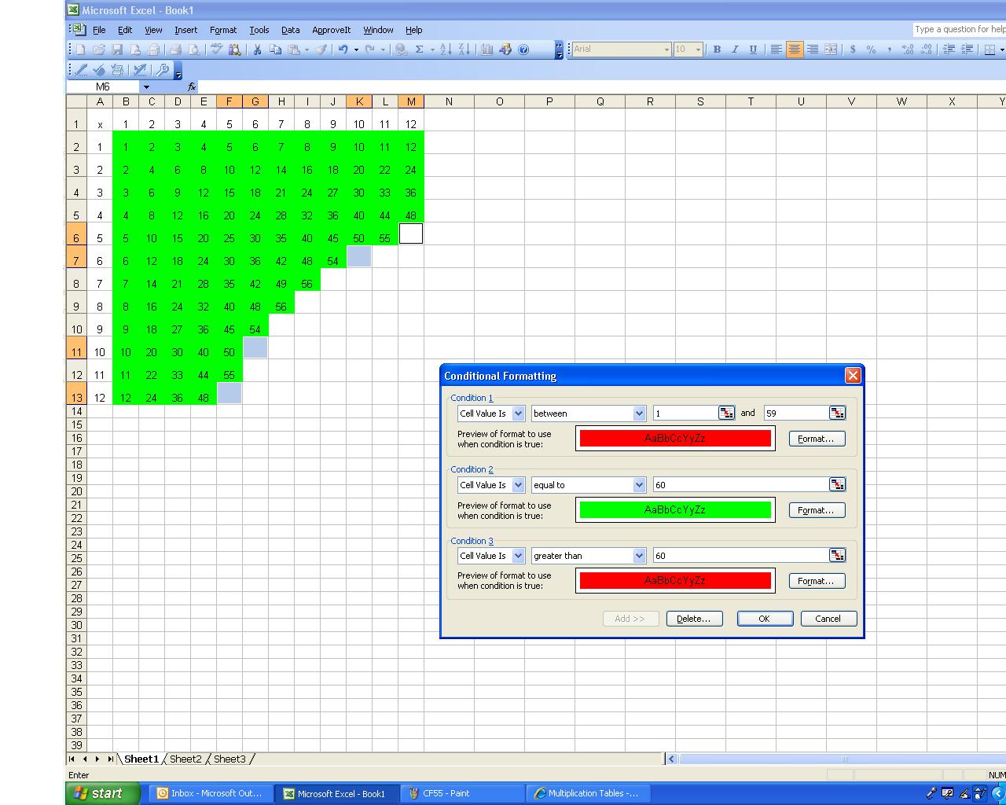Screen dimensions: 1006x805
Task: Click the AutoSum sigma icon
Action: pyautogui.click(x=419, y=50)
